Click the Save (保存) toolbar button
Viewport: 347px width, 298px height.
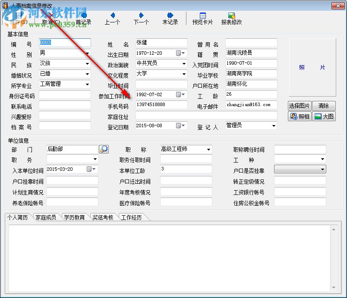(19, 19)
